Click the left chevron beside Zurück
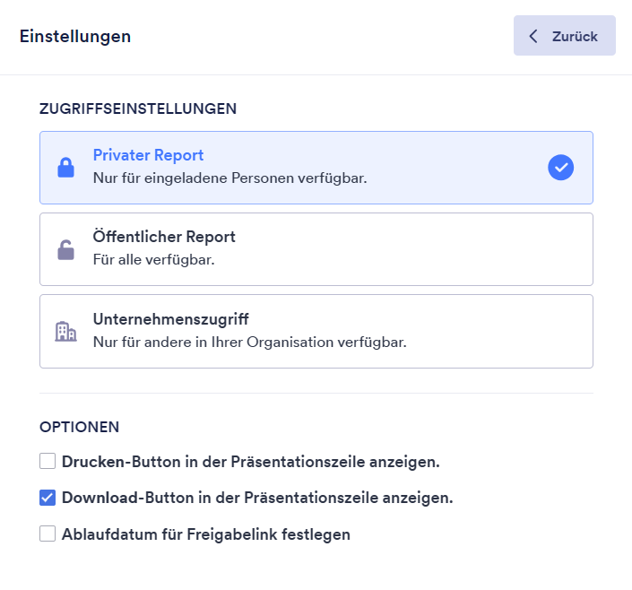Image resolution: width=632 pixels, height=590 pixels. coord(533,37)
